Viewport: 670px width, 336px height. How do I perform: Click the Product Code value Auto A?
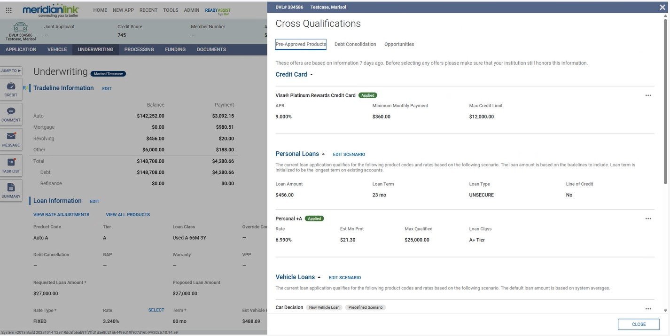pyautogui.click(x=41, y=238)
